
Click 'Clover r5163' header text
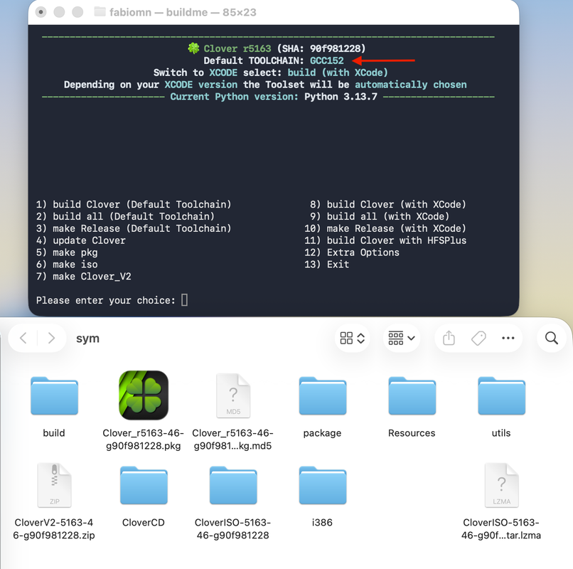(237, 48)
